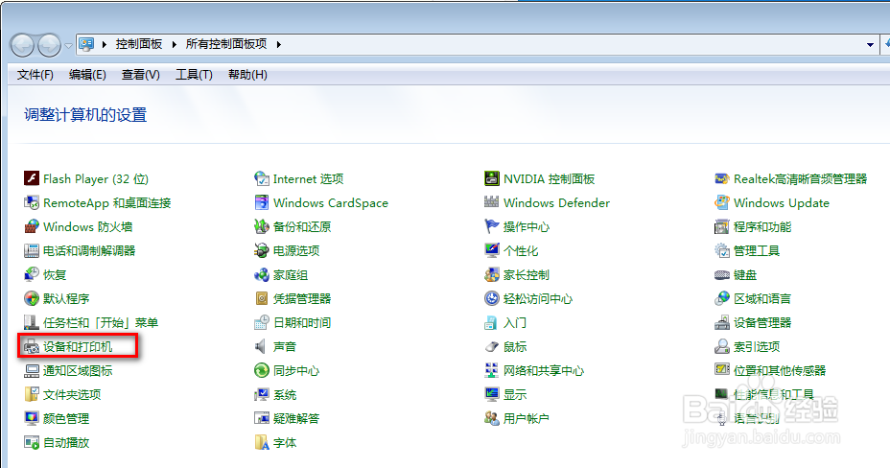Open the 用户帐户 link
This screenshot has height=468, width=890.
click(x=526, y=419)
